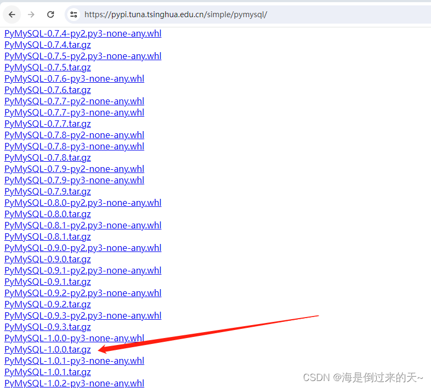Screen dimensions: 431x388
Task: Download PyMySQL-0.7.7-py2-none-any.whl
Action: (x=74, y=101)
